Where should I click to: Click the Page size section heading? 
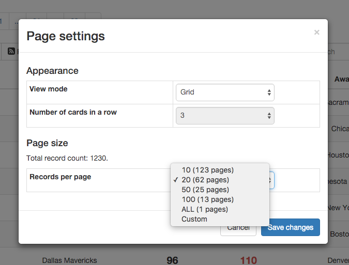pos(47,143)
